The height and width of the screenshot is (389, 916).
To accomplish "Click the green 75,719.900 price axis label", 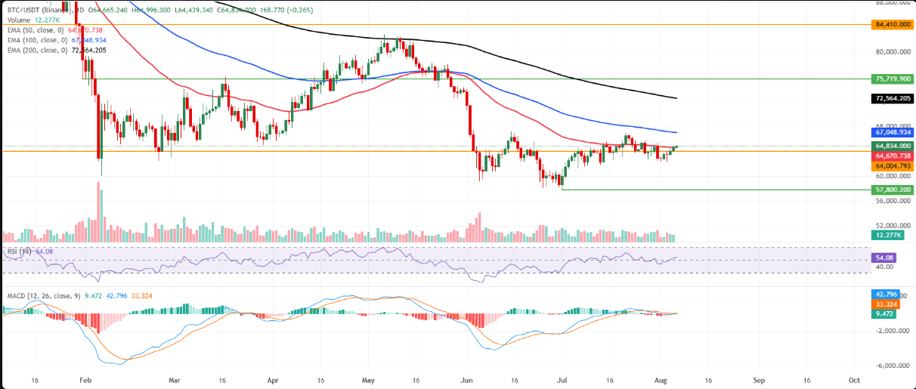I will (892, 79).
